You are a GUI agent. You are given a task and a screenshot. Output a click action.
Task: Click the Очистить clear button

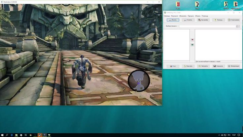[188, 66]
